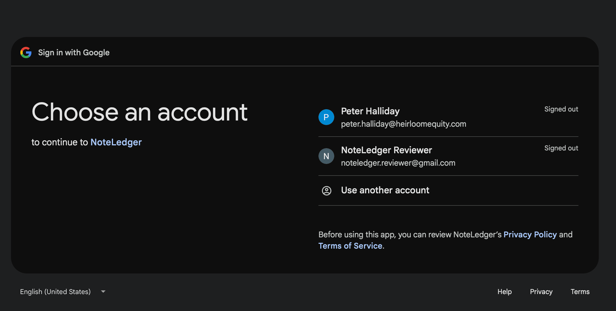
Task: Open NoteLedger's Privacy Policy link
Action: pyautogui.click(x=530, y=235)
